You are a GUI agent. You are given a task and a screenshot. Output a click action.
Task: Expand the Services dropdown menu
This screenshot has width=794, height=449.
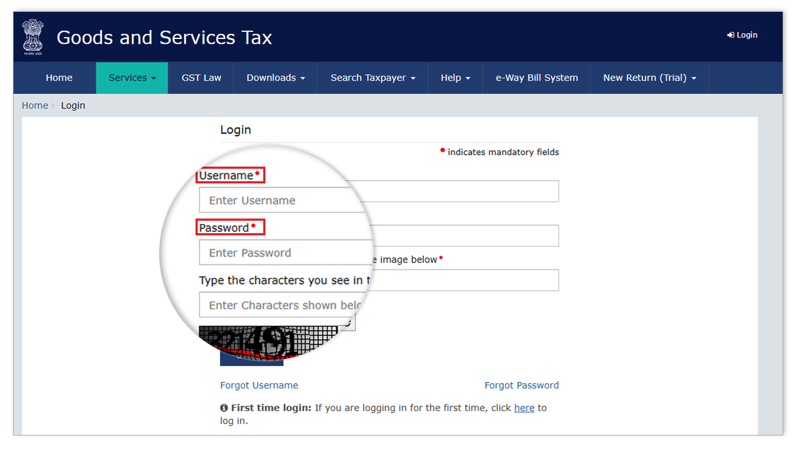pos(132,78)
